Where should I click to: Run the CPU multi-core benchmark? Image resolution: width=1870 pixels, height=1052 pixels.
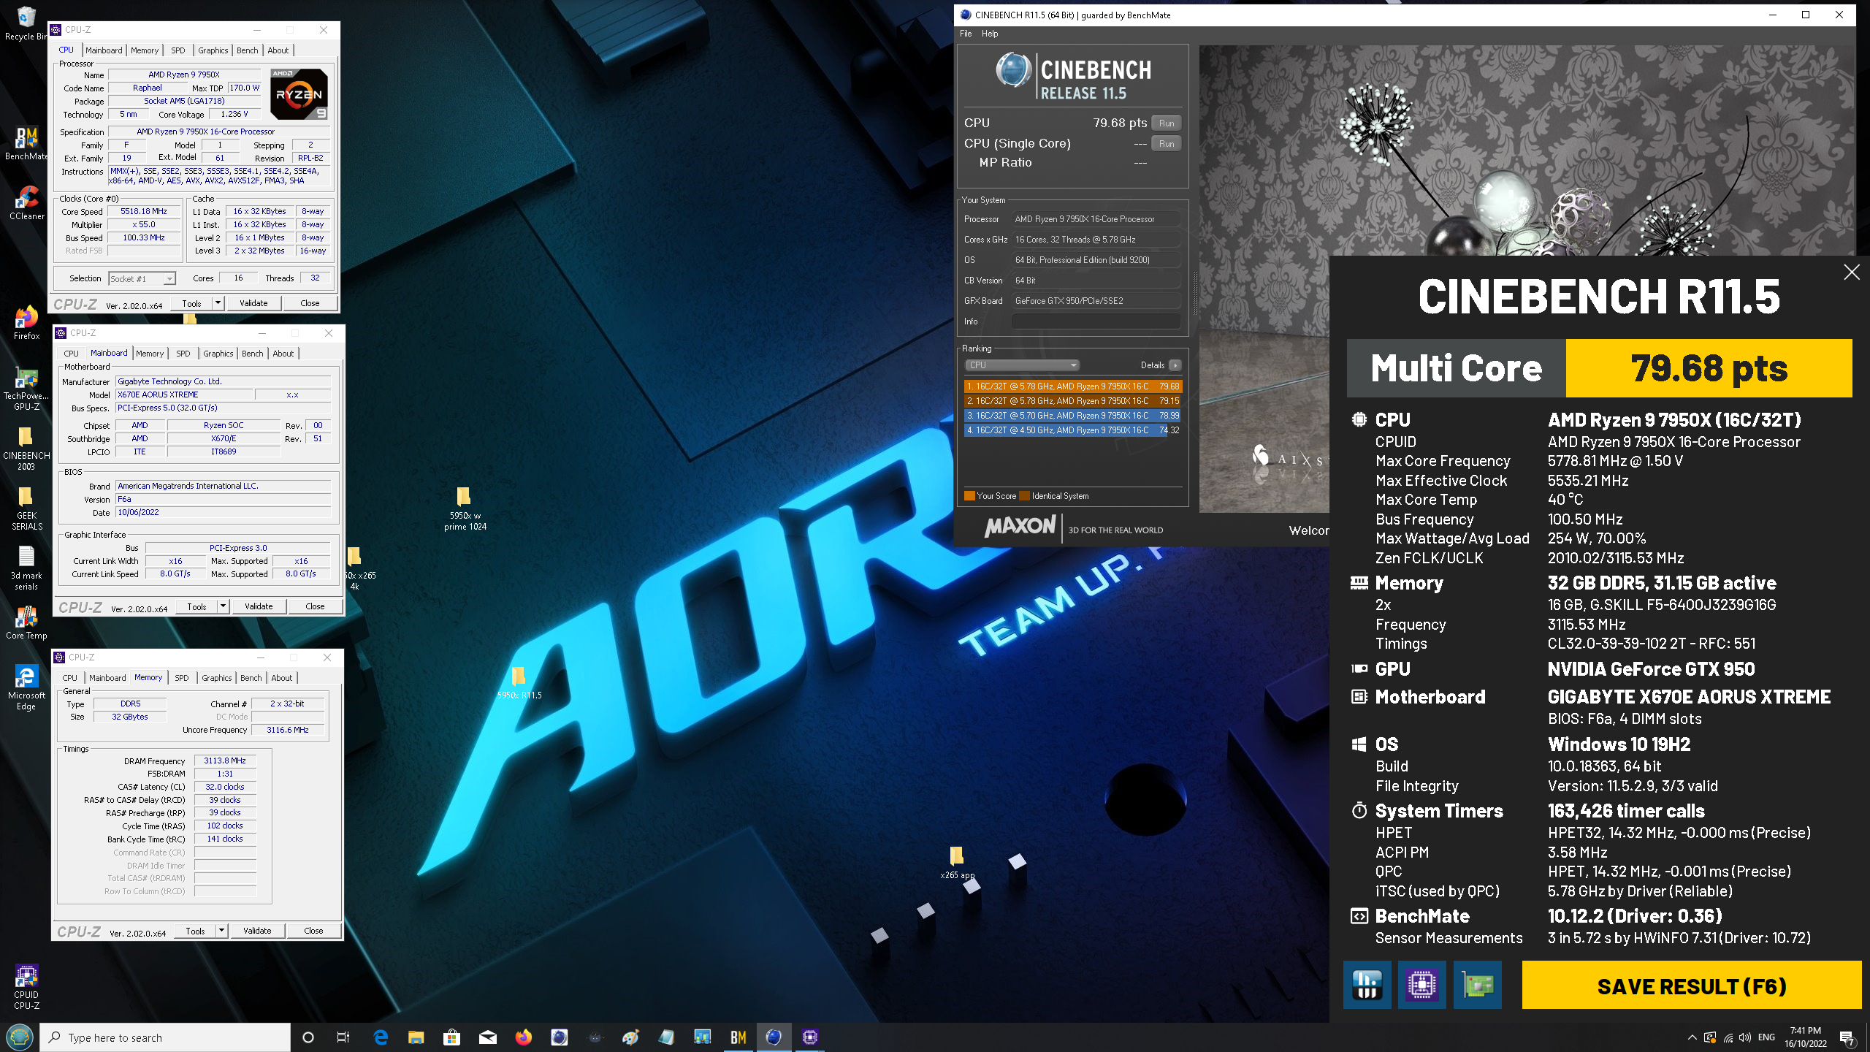1167,123
